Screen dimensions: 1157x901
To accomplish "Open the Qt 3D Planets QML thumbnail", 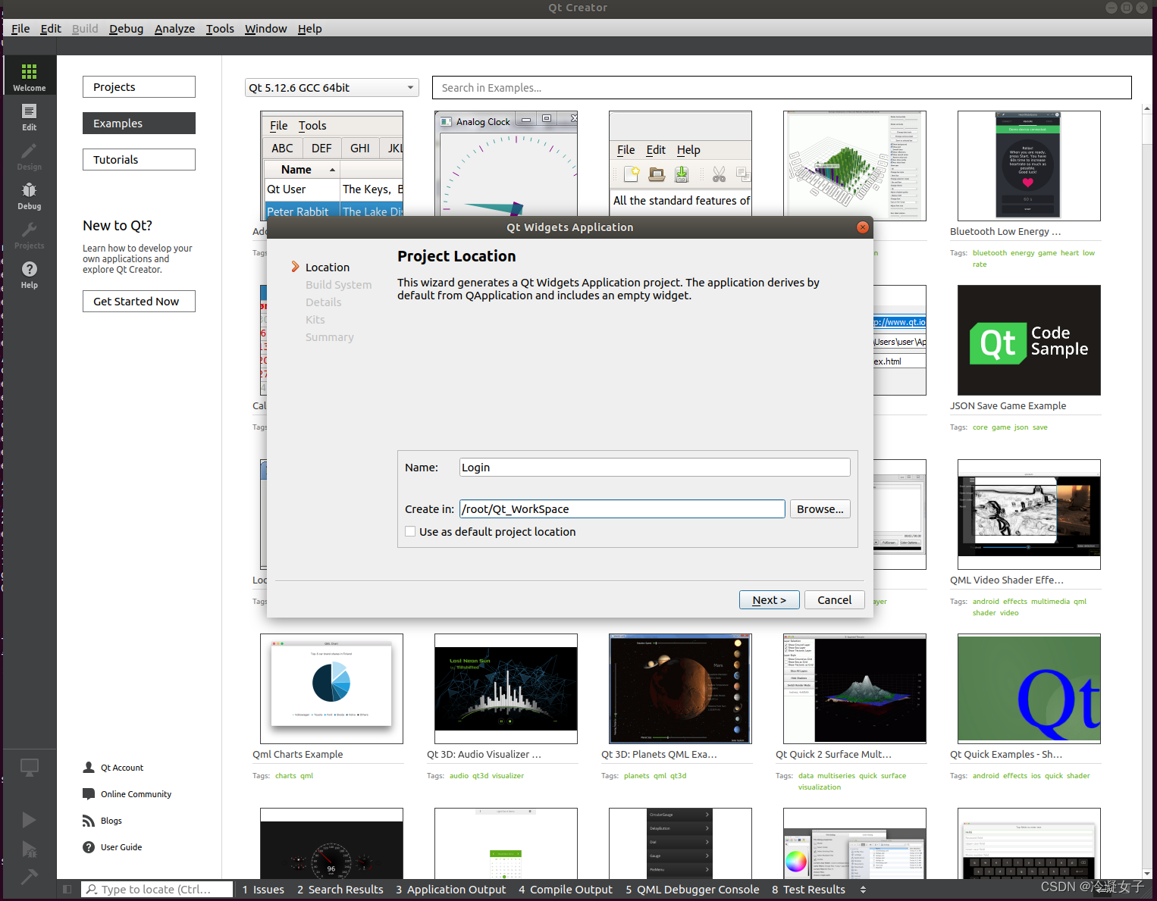I will pos(680,689).
